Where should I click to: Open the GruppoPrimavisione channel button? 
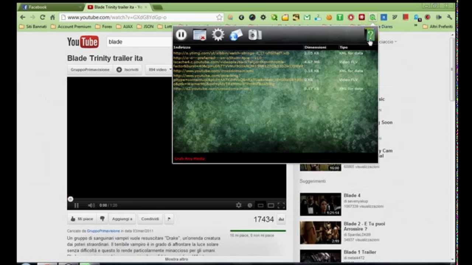(x=90, y=70)
